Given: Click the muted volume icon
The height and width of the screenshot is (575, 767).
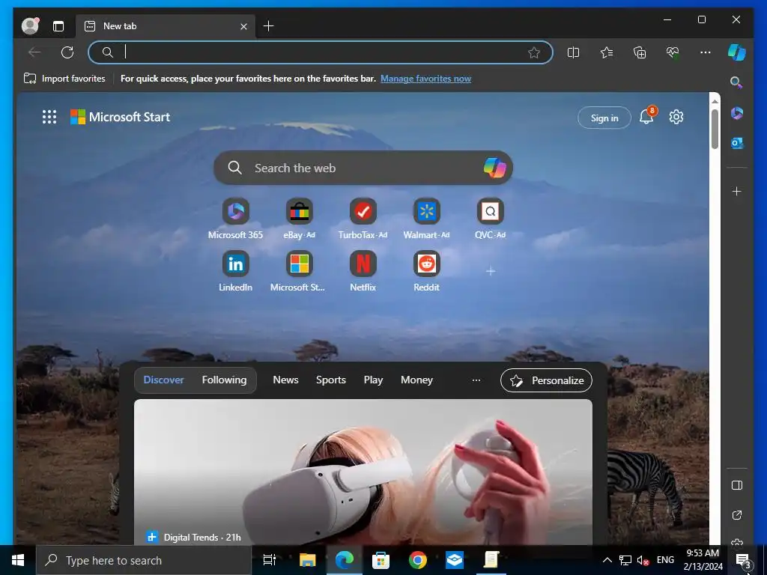Looking at the screenshot, I should coord(643,560).
